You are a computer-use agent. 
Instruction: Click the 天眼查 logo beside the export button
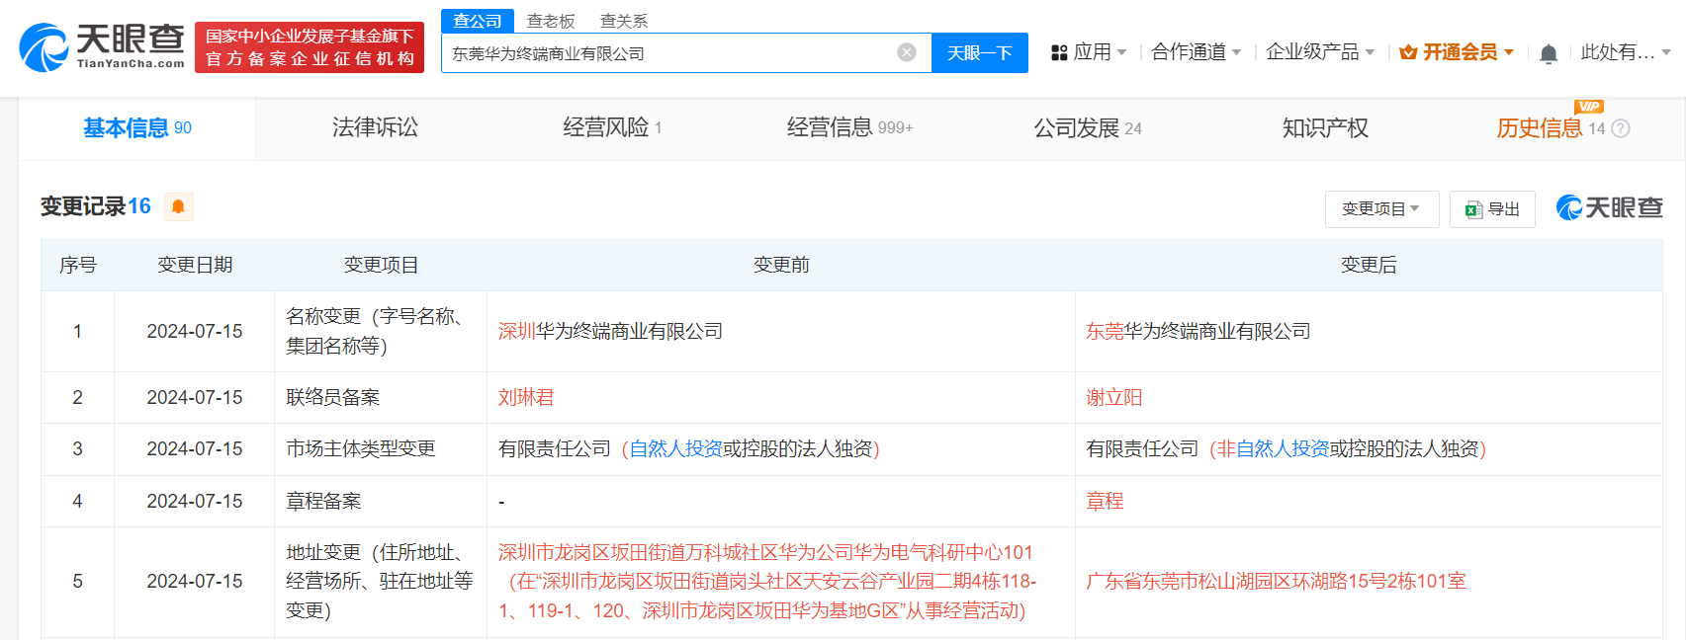coord(1609,207)
